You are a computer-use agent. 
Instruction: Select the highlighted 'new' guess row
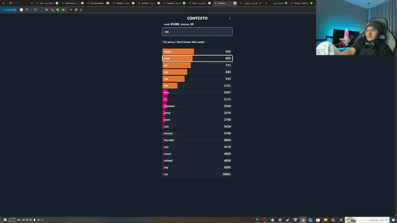[x=197, y=58]
